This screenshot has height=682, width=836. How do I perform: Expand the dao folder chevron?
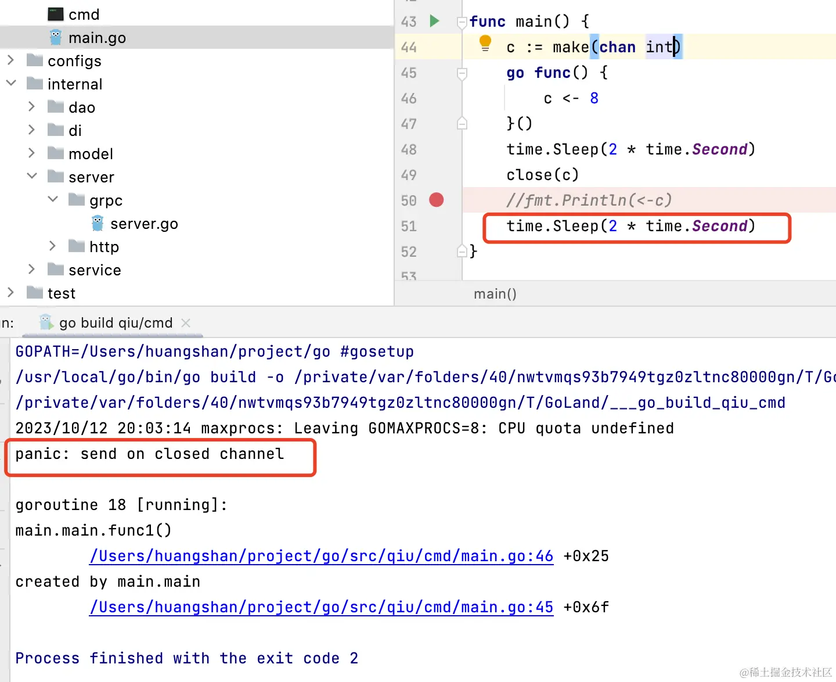tap(32, 106)
